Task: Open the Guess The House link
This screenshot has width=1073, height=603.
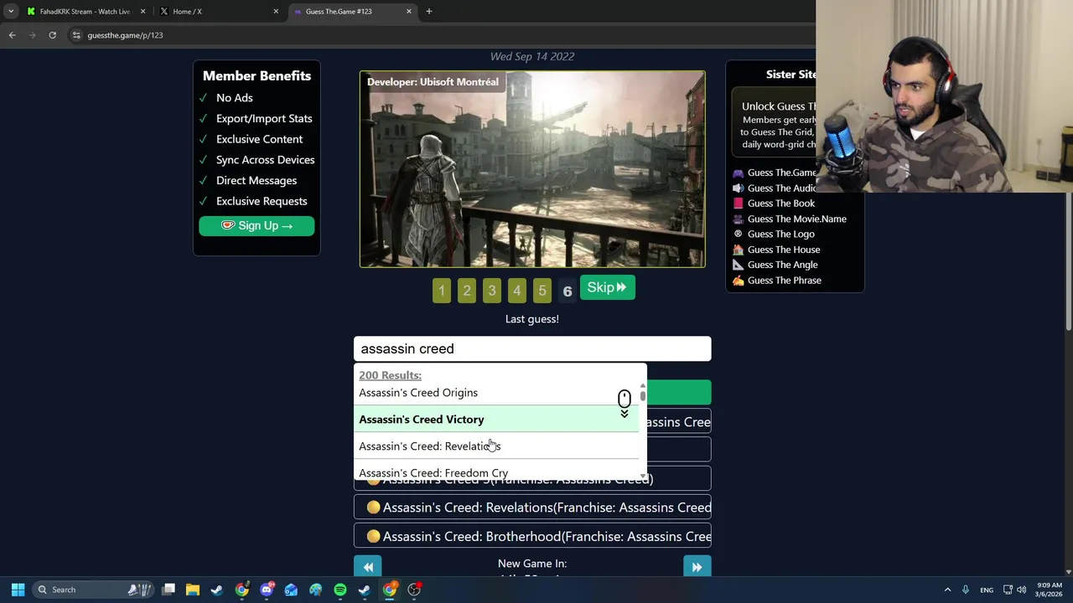Action: [776, 250]
